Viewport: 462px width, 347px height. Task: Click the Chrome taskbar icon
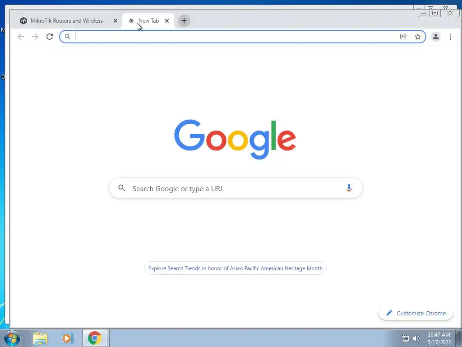click(95, 338)
